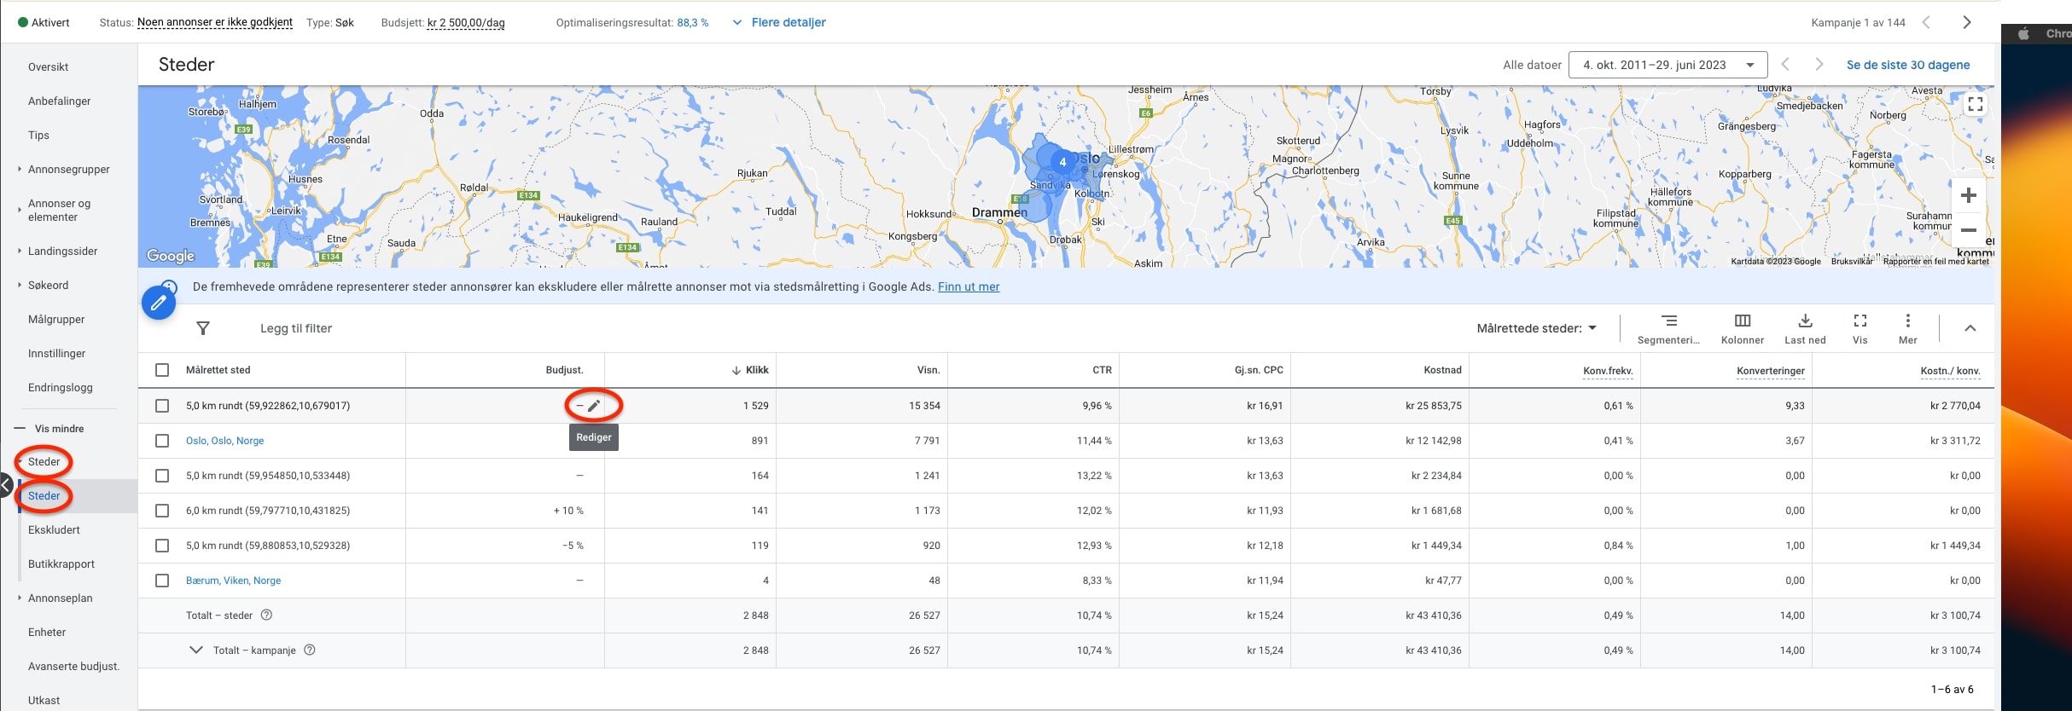Viewport: 2072px width, 711px height.
Task: Expand the Totalt – kampanje row
Action: tap(196, 650)
